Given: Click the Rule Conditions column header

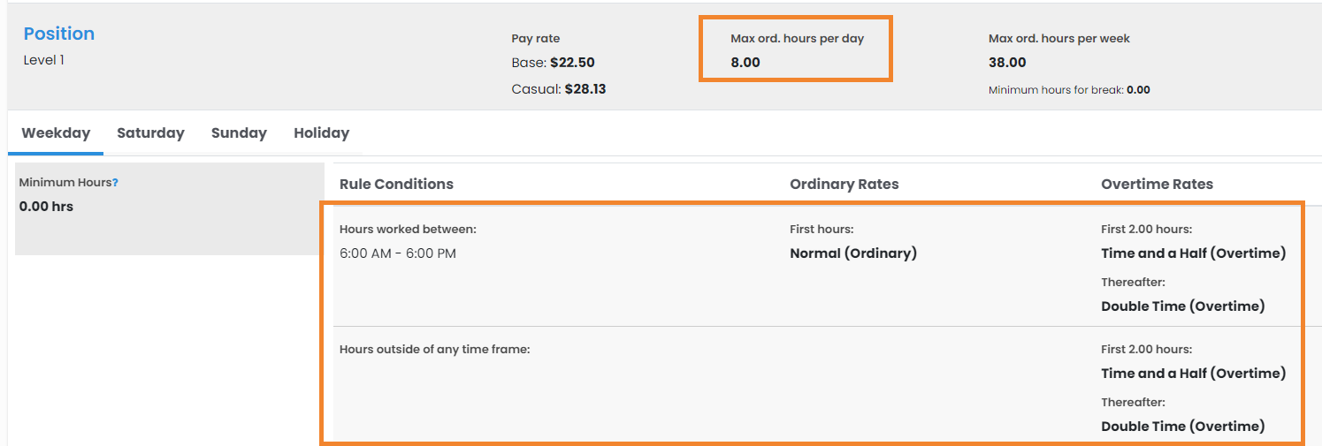Looking at the screenshot, I should click(x=396, y=185).
